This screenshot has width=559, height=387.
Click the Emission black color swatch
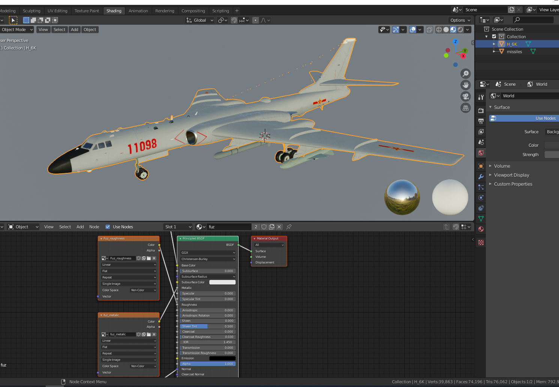222,358
